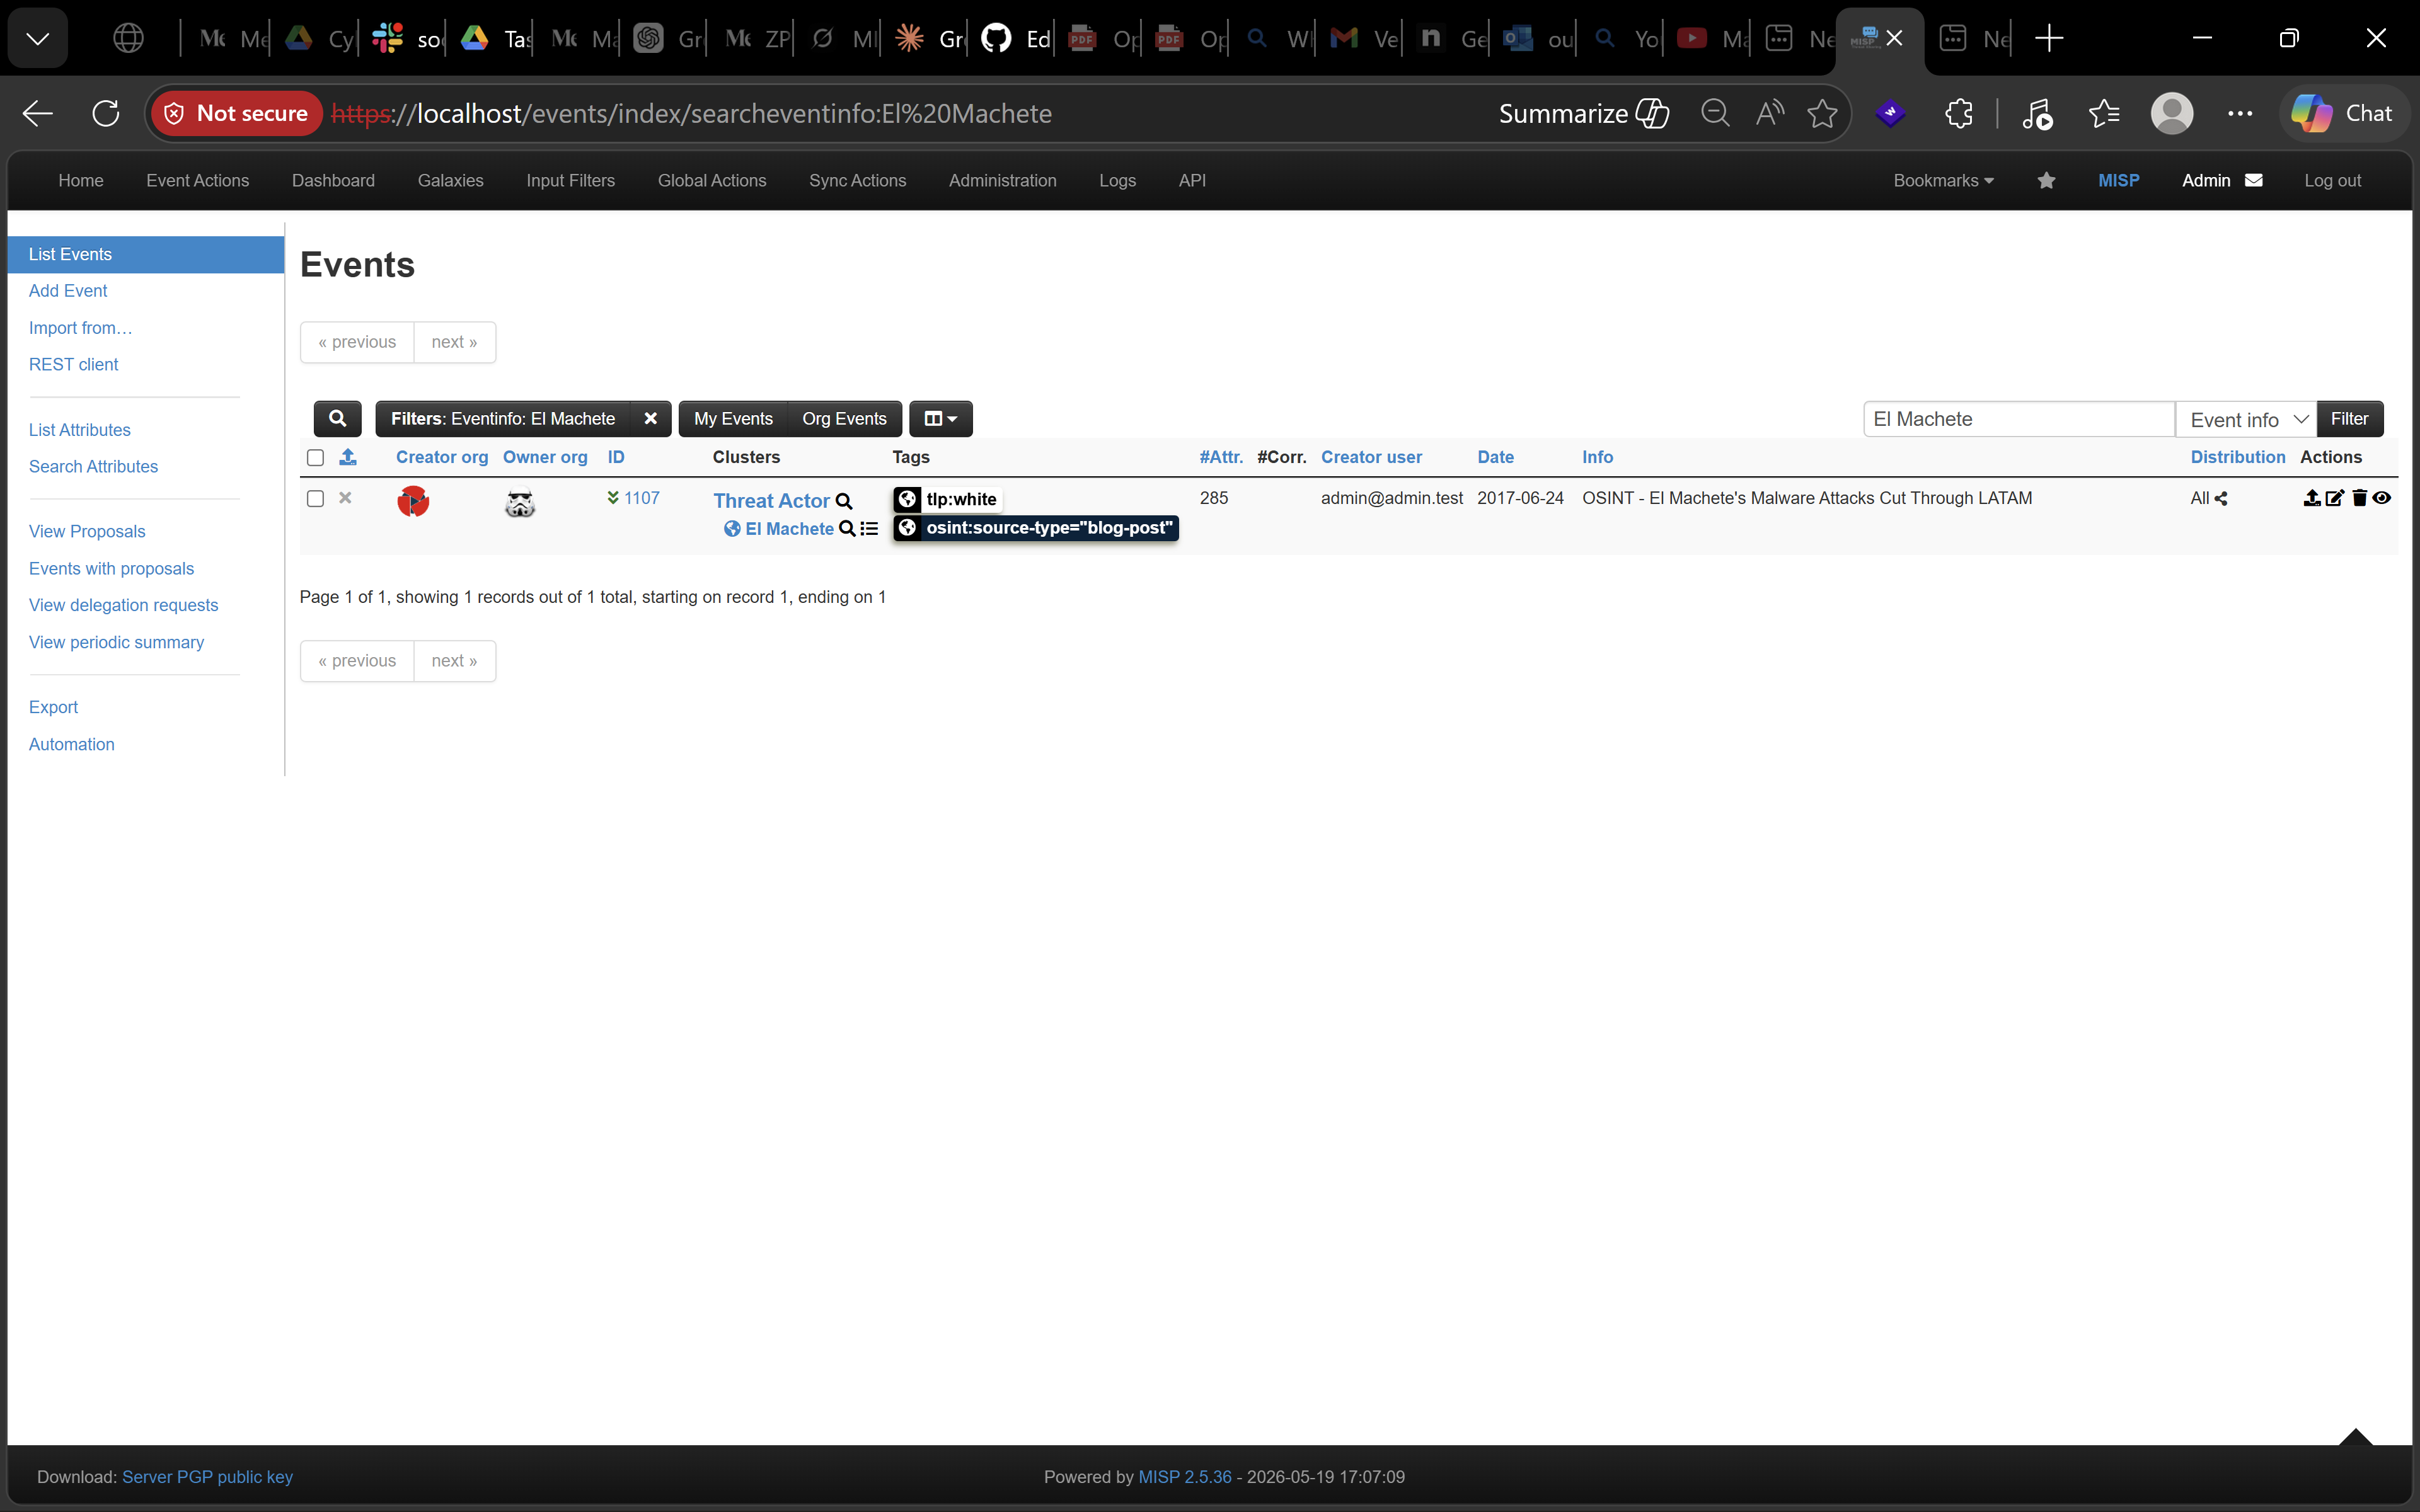Image resolution: width=2420 pixels, height=1512 pixels.
Task: Search Threat Actor galaxy via magnifier icon
Action: 844,501
